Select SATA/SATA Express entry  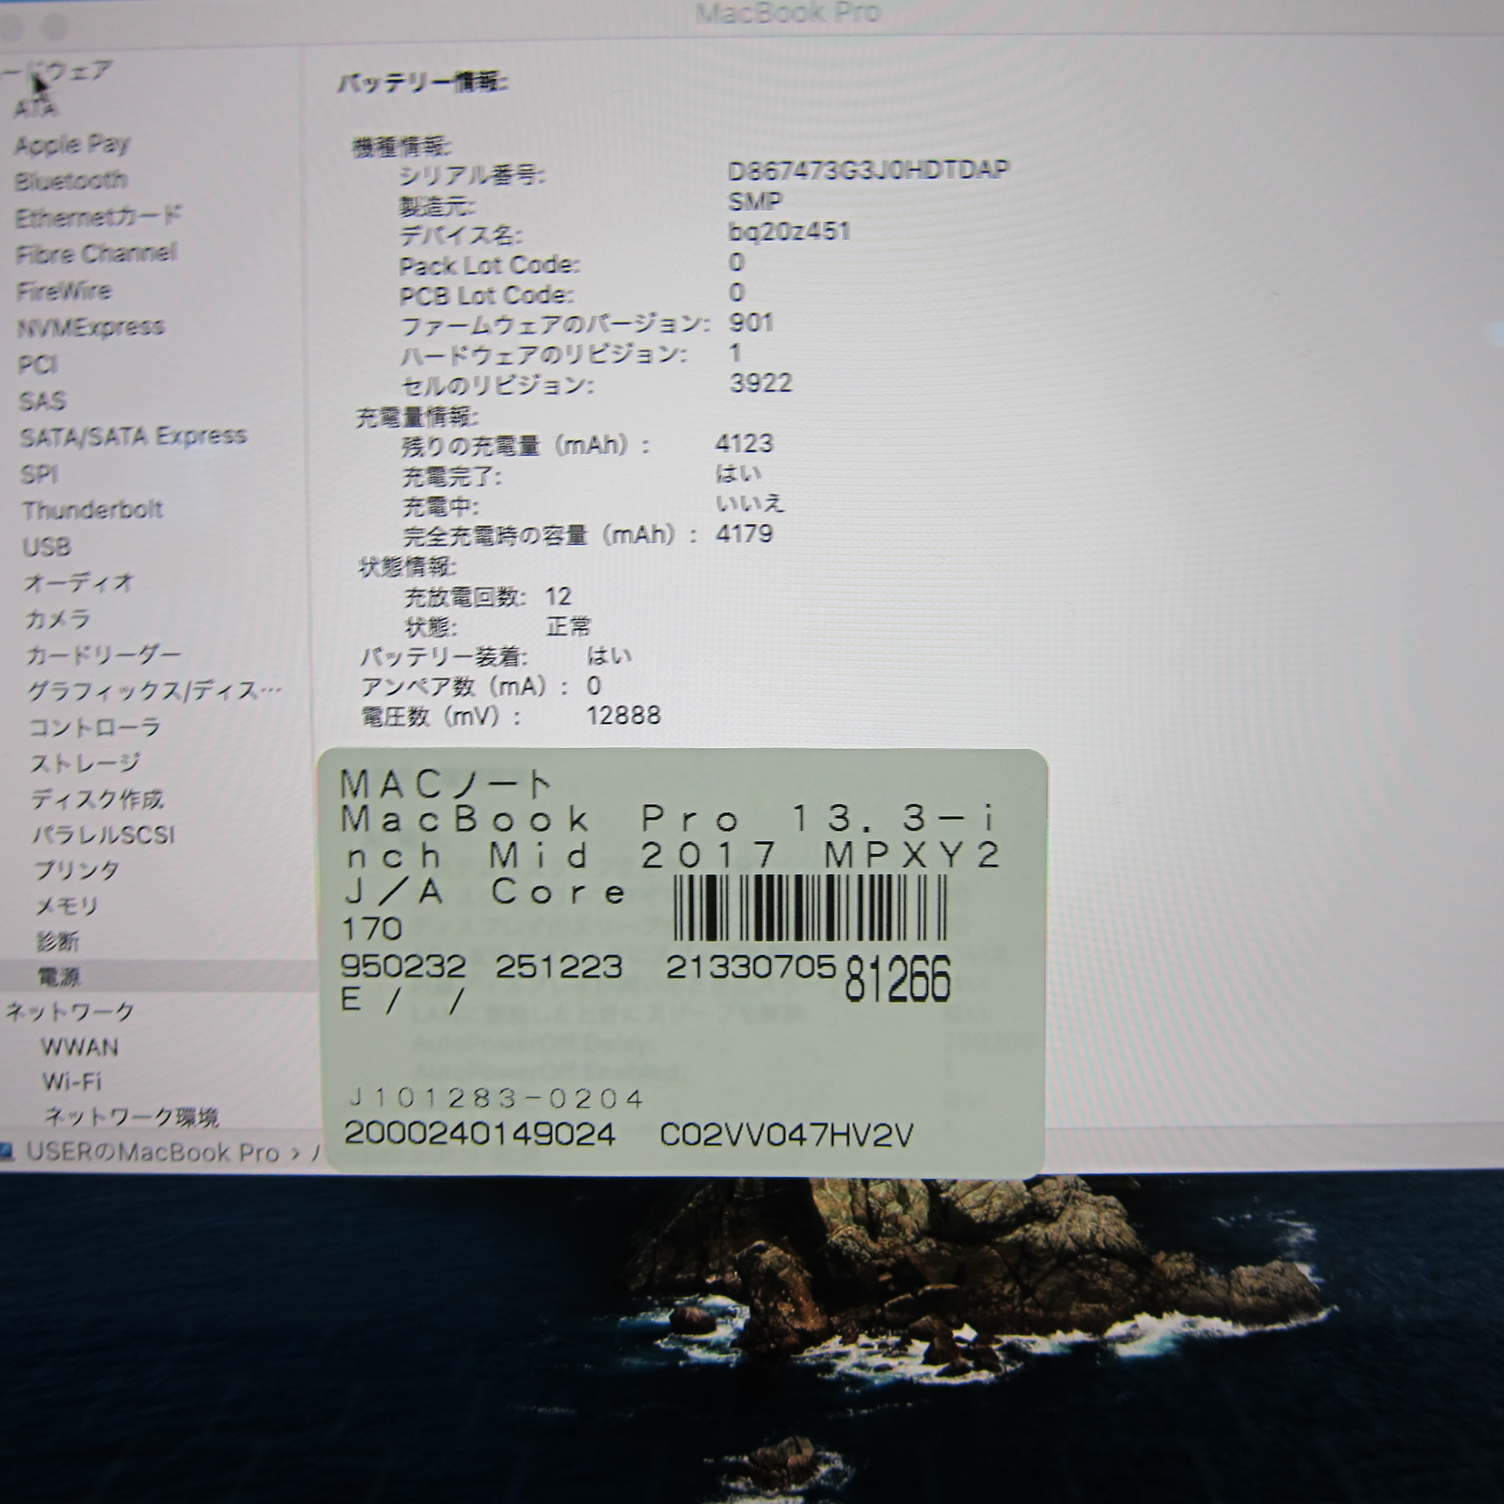[133, 436]
